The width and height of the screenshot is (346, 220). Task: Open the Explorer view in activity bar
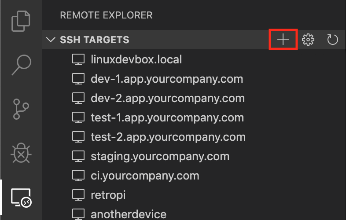(21, 21)
